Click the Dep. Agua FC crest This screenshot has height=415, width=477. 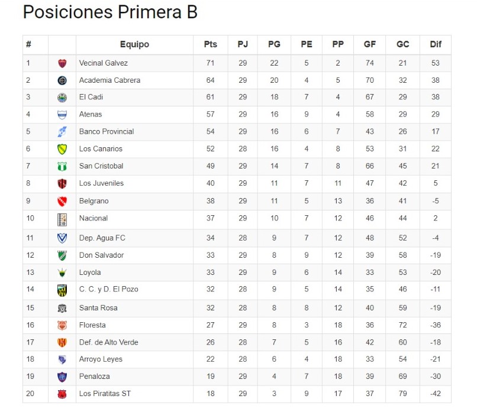click(62, 238)
